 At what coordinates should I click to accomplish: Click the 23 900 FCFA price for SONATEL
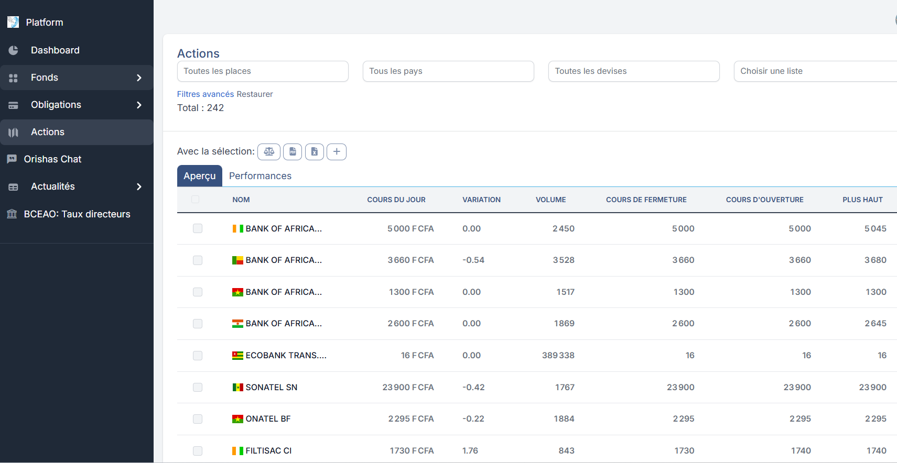[x=408, y=388]
